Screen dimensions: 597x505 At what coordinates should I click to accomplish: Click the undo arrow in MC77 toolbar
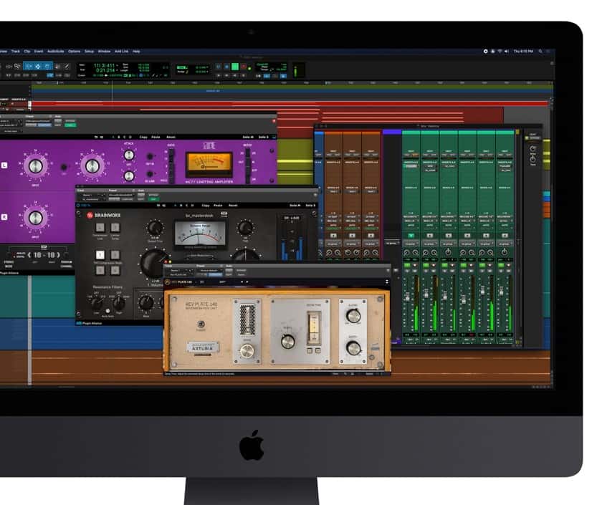(x=96, y=137)
